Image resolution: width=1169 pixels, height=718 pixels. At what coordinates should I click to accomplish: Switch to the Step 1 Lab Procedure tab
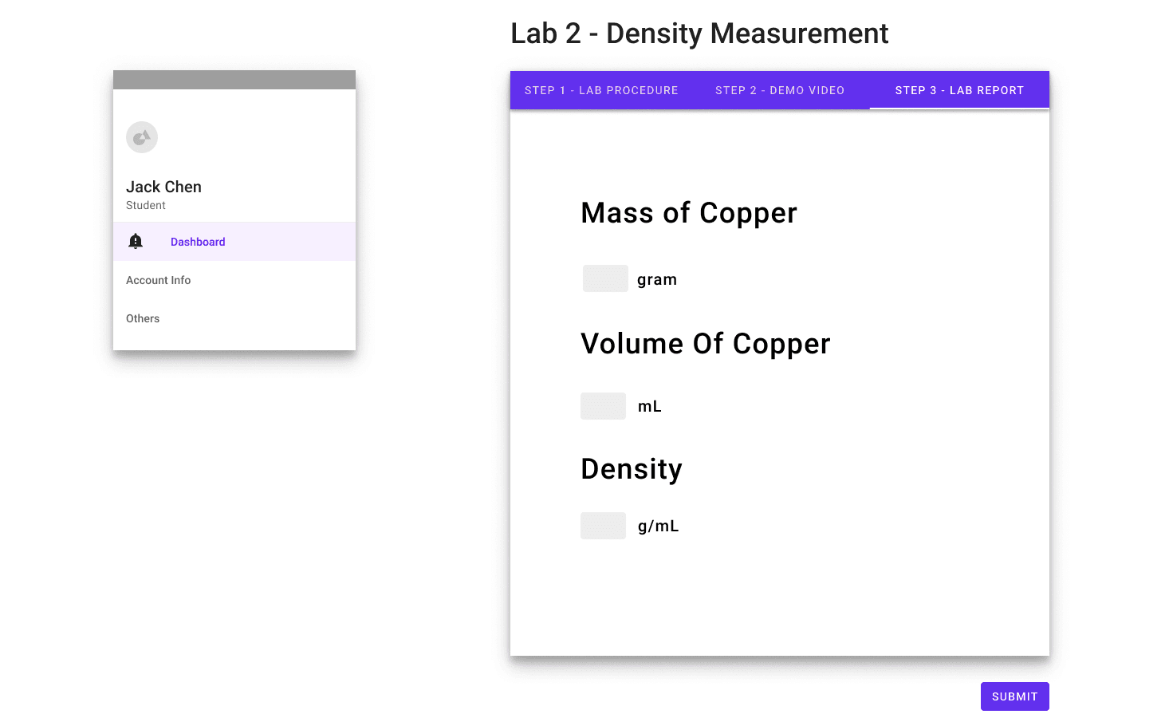coord(601,90)
